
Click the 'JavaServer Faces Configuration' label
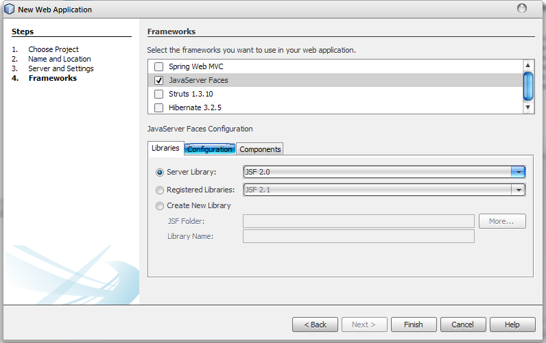click(x=200, y=129)
